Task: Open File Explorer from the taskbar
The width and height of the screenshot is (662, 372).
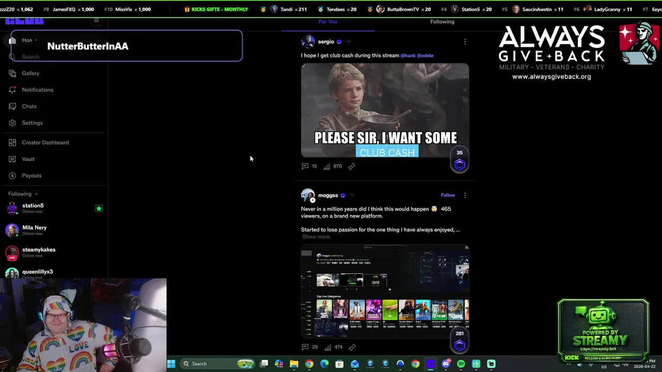Action: [x=294, y=364]
